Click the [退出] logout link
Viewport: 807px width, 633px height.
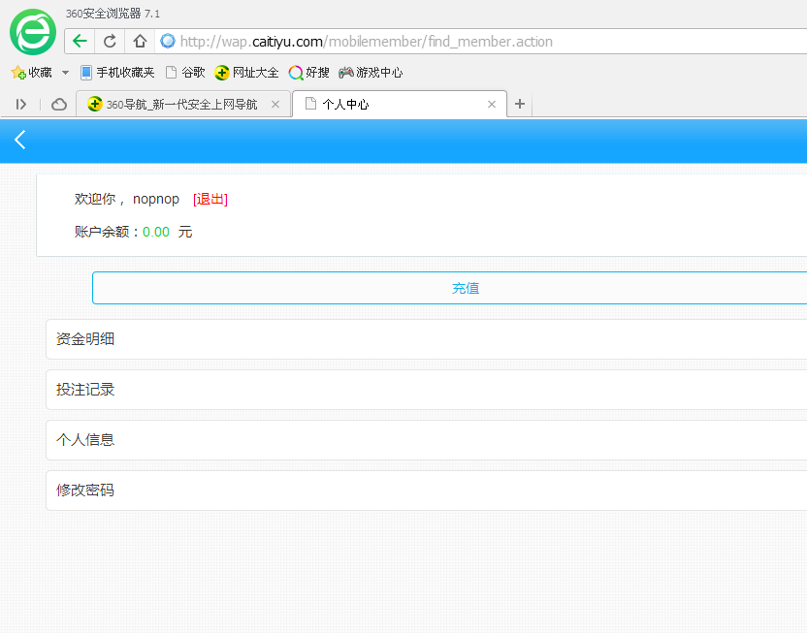[210, 199]
